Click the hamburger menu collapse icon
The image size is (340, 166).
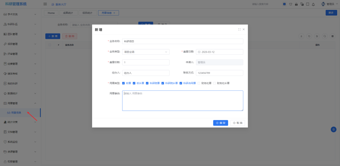point(45,4)
